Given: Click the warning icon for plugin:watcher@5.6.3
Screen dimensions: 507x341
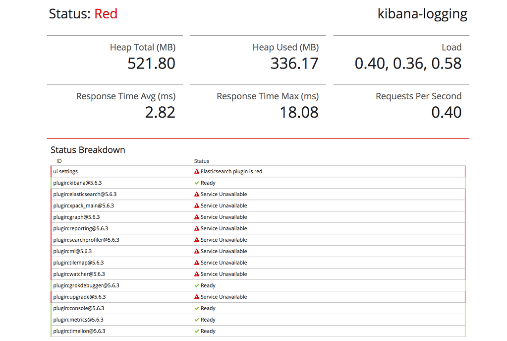Looking at the screenshot, I should 196,273.
